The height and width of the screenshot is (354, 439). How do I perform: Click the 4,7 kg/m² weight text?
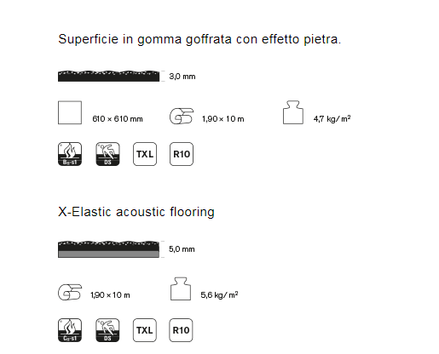pyautogui.click(x=332, y=118)
